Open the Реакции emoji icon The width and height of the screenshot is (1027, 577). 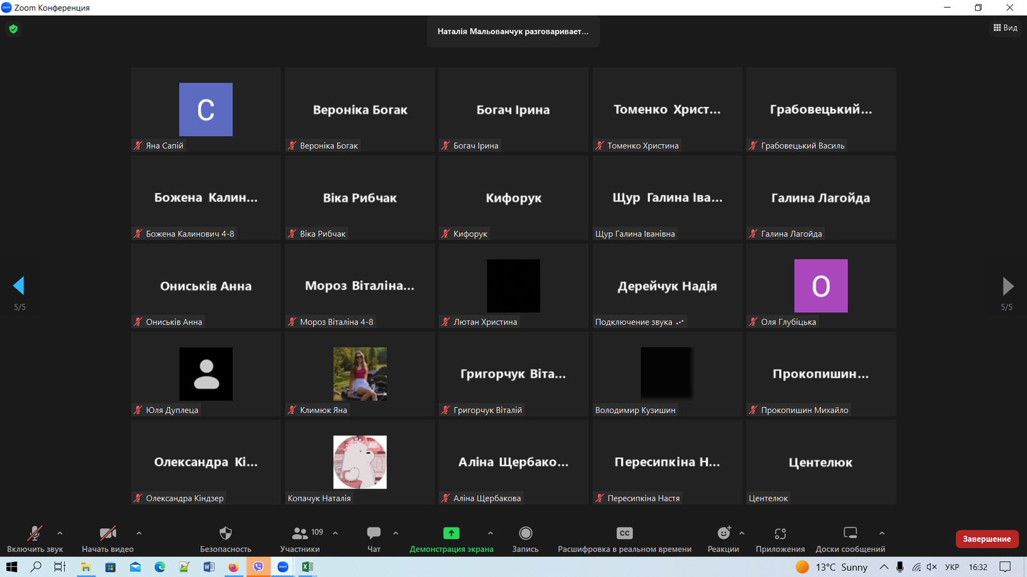723,533
